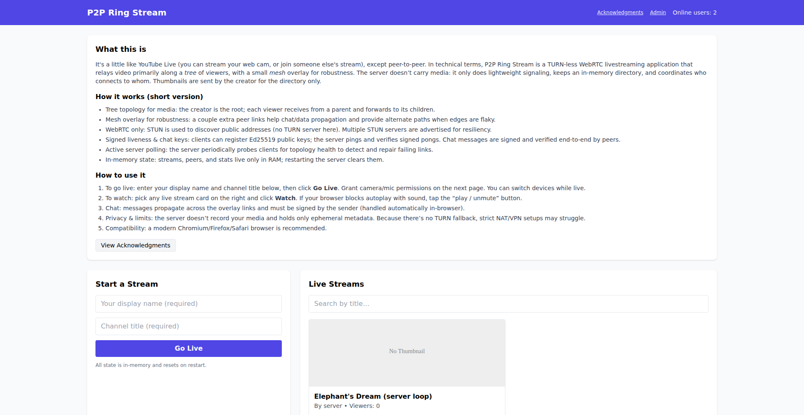Click the P2P Ring Stream logo text
This screenshot has width=804, height=415.
point(126,13)
